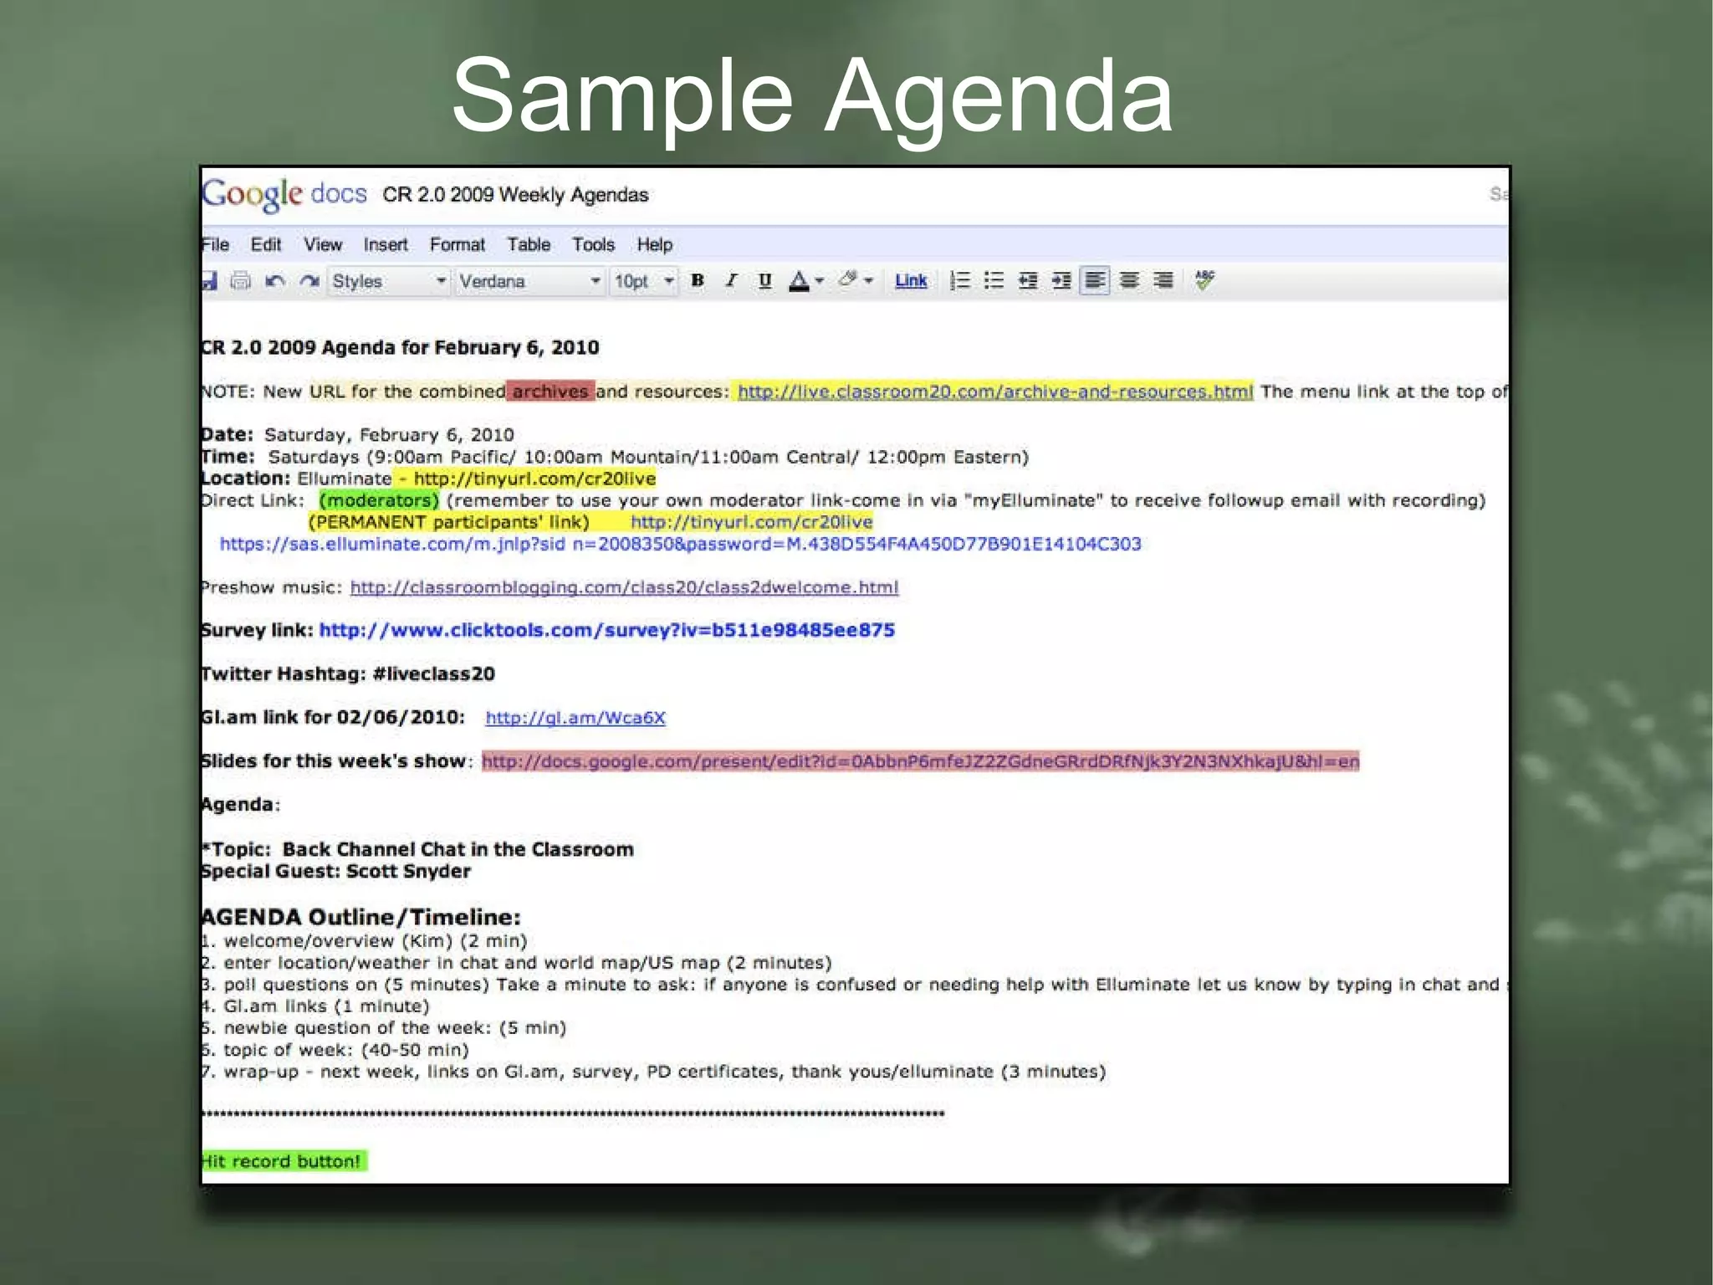Click the Topic: Back Channel Chat line
This screenshot has width=1713, height=1285.
pyautogui.click(x=417, y=849)
